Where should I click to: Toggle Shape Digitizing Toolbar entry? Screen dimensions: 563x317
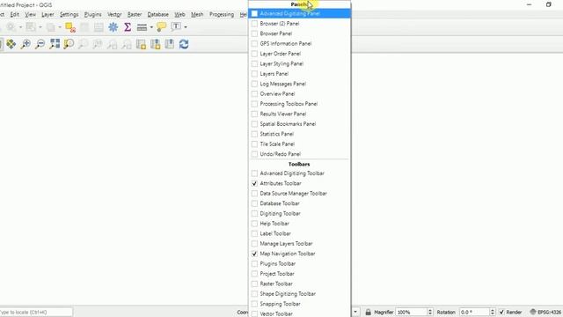pyautogui.click(x=299, y=294)
